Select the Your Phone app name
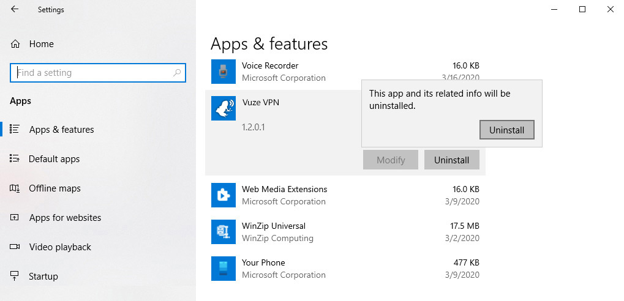Viewport: 624px width, 301px height. pyautogui.click(x=263, y=262)
